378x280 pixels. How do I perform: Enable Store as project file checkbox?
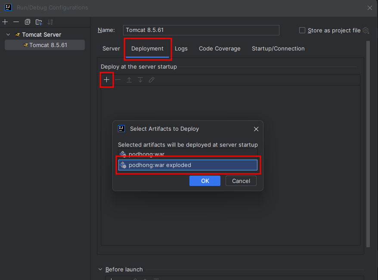point(302,30)
